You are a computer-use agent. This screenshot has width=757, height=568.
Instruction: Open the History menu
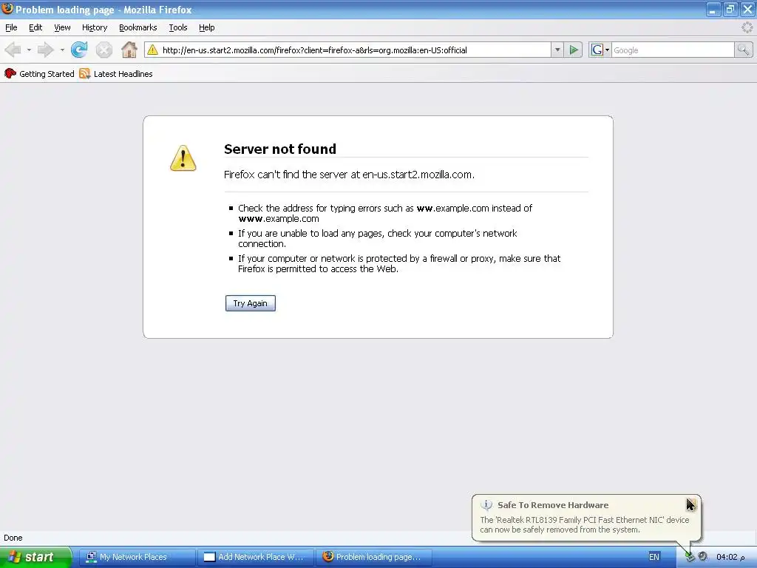(95, 27)
